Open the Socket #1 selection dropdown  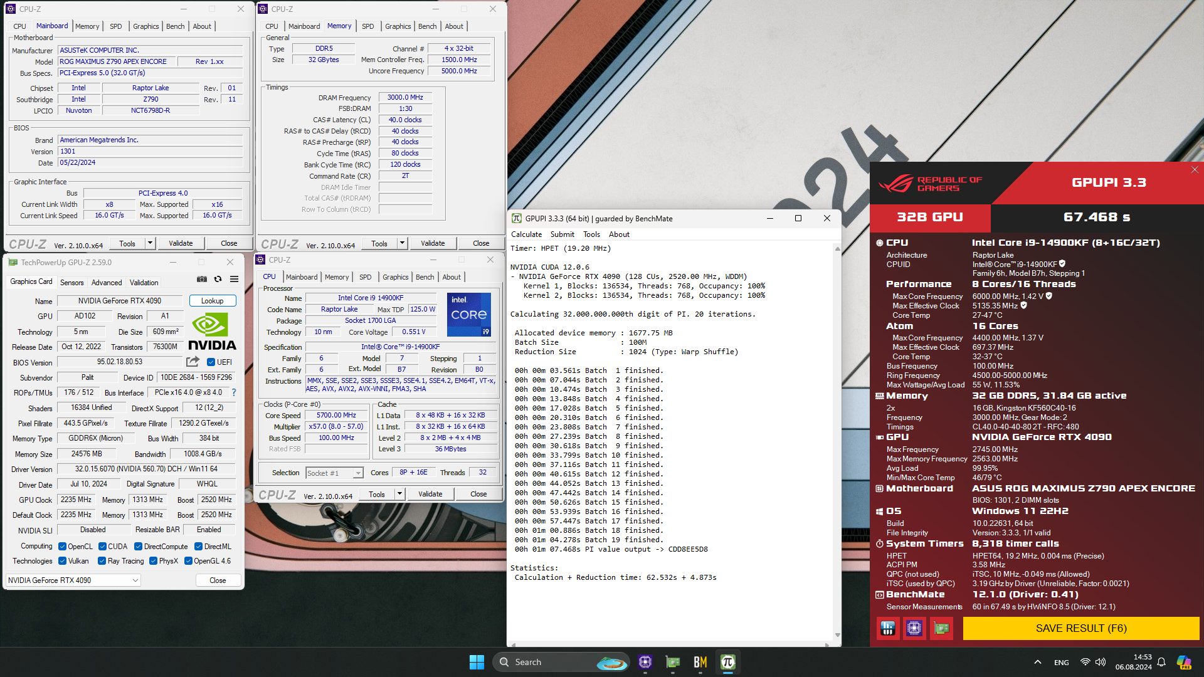(334, 473)
